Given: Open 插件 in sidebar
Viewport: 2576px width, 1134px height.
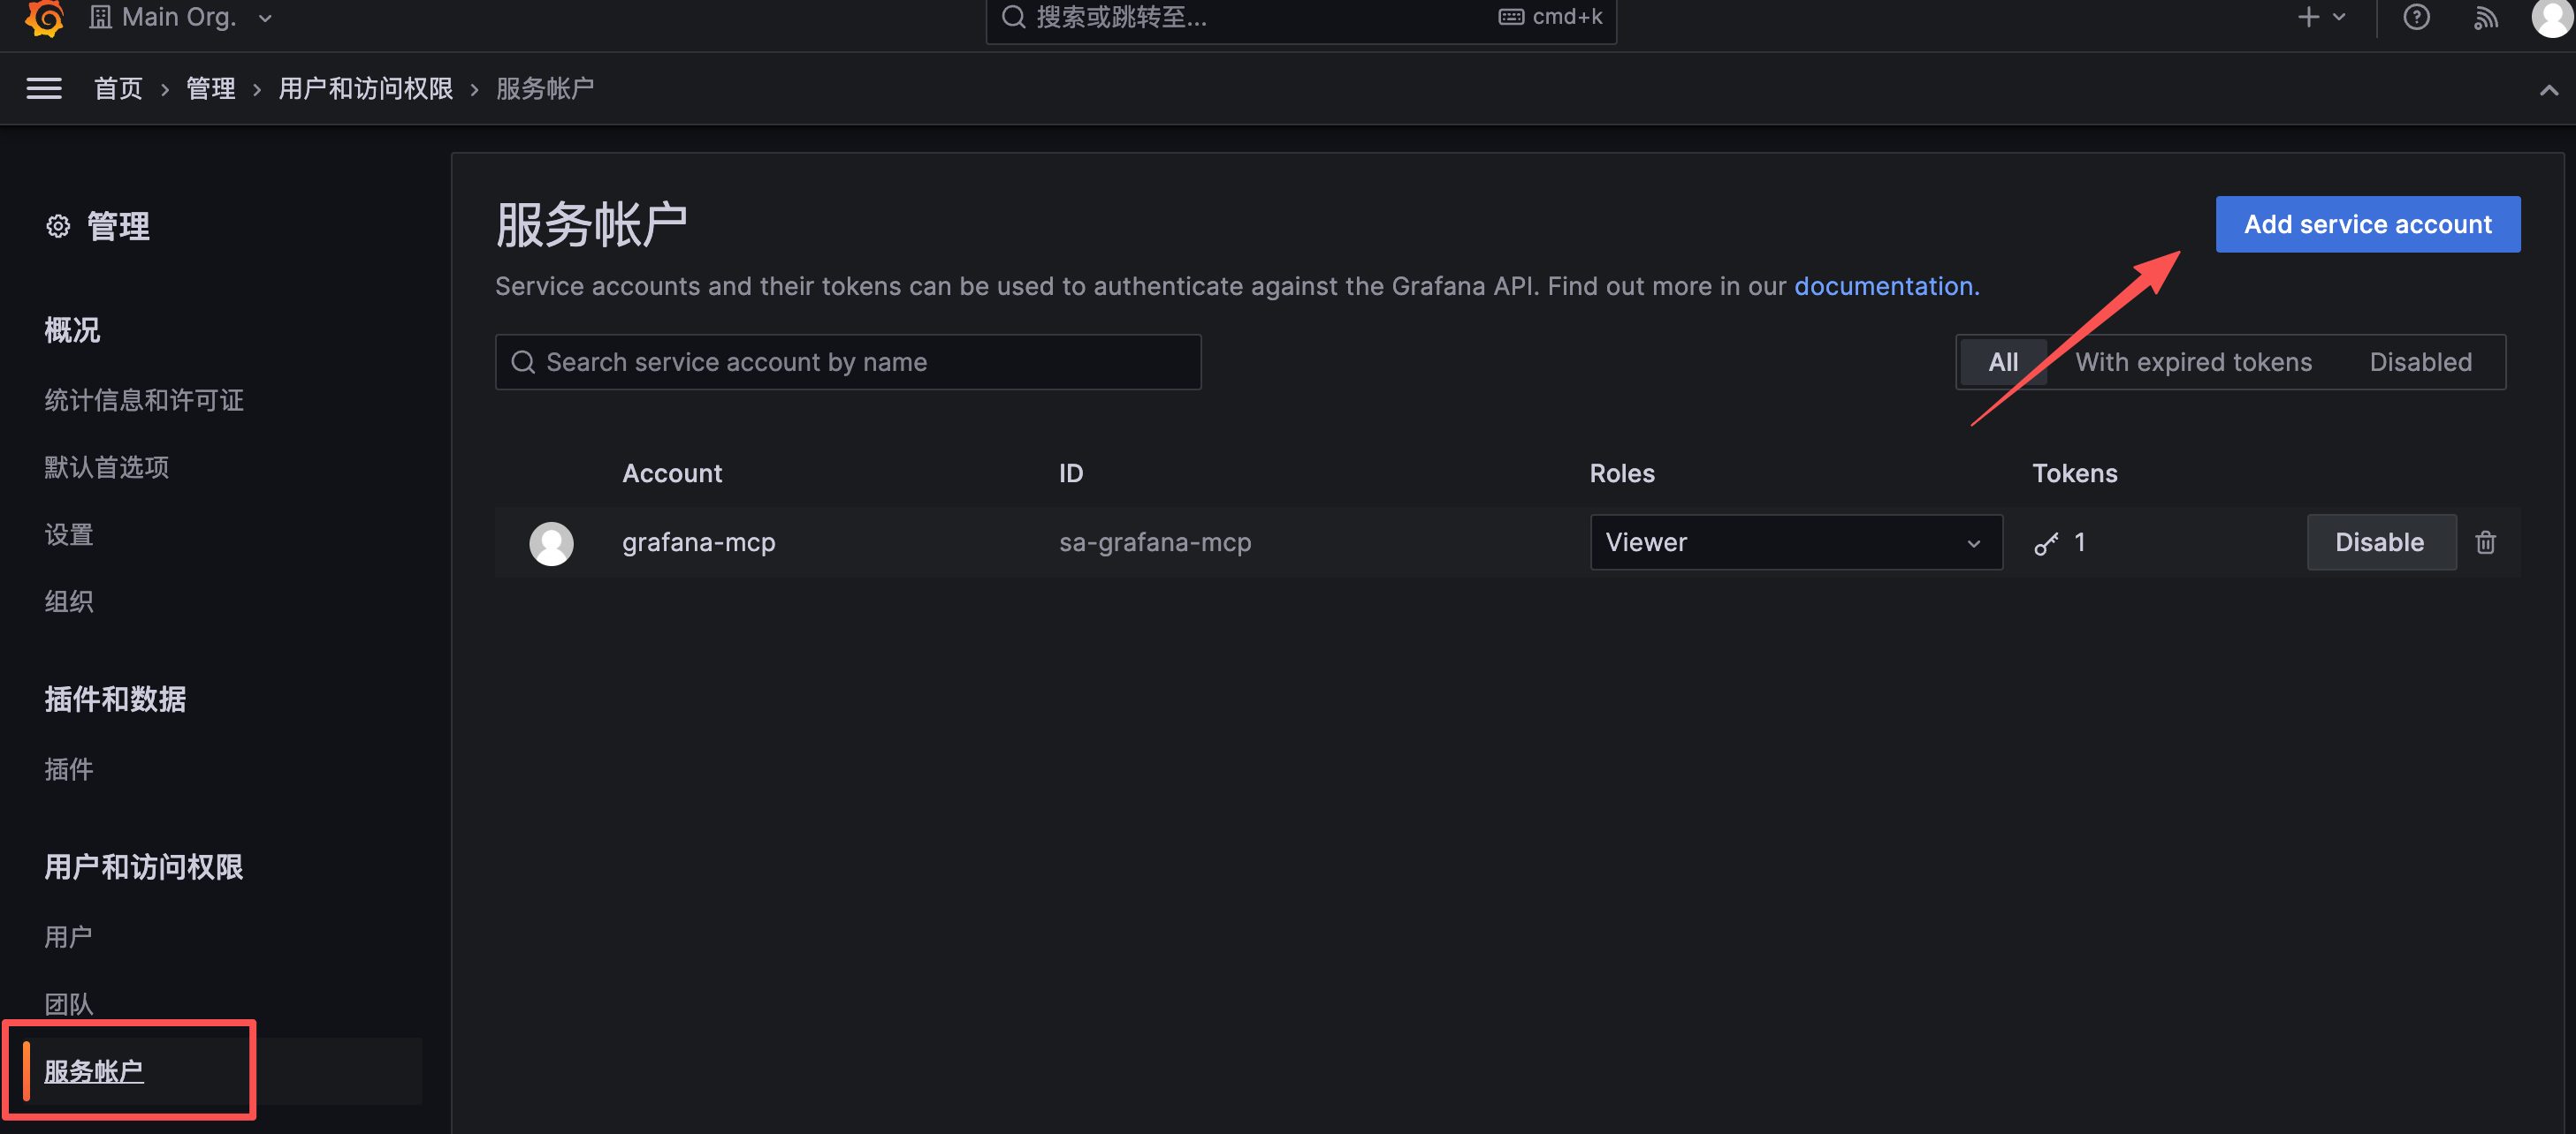Looking at the screenshot, I should point(69,769).
